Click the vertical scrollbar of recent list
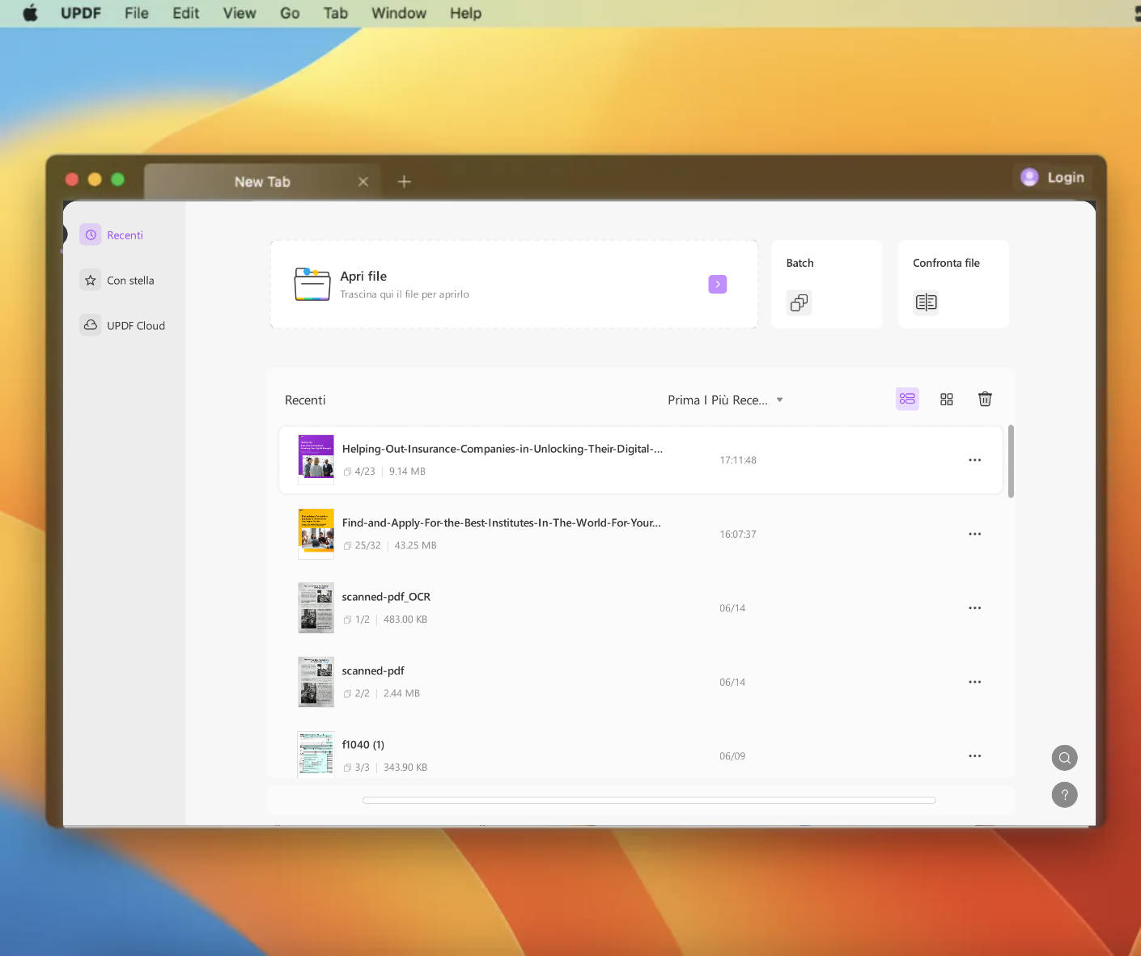 pyautogui.click(x=1011, y=462)
